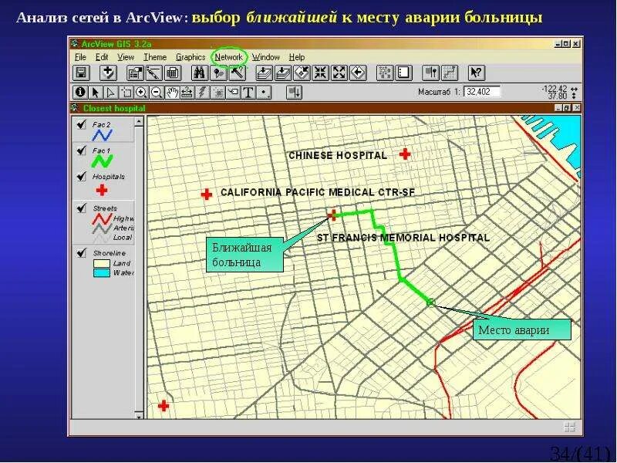Open the Network menu
This screenshot has height=463, width=617.
coord(228,57)
